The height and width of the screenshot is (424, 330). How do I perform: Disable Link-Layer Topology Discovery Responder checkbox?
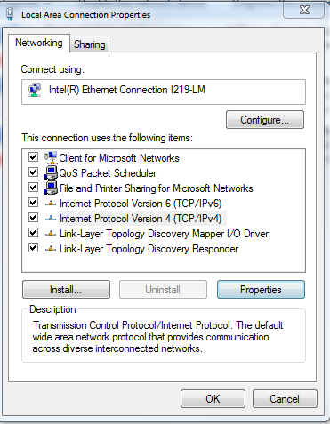33,247
